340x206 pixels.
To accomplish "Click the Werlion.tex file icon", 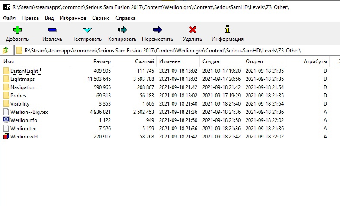I will (6, 128).
